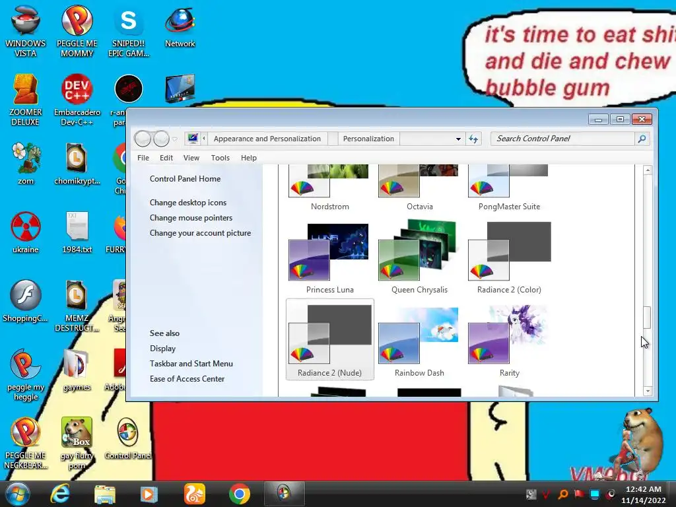Click the theme list scrollbar thumb
Viewport: 676px width, 507px height.
(647, 318)
